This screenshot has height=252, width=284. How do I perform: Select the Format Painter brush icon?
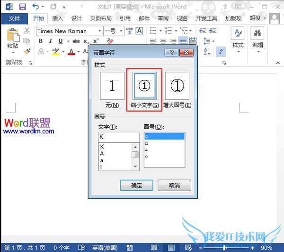pyautogui.click(x=27, y=51)
